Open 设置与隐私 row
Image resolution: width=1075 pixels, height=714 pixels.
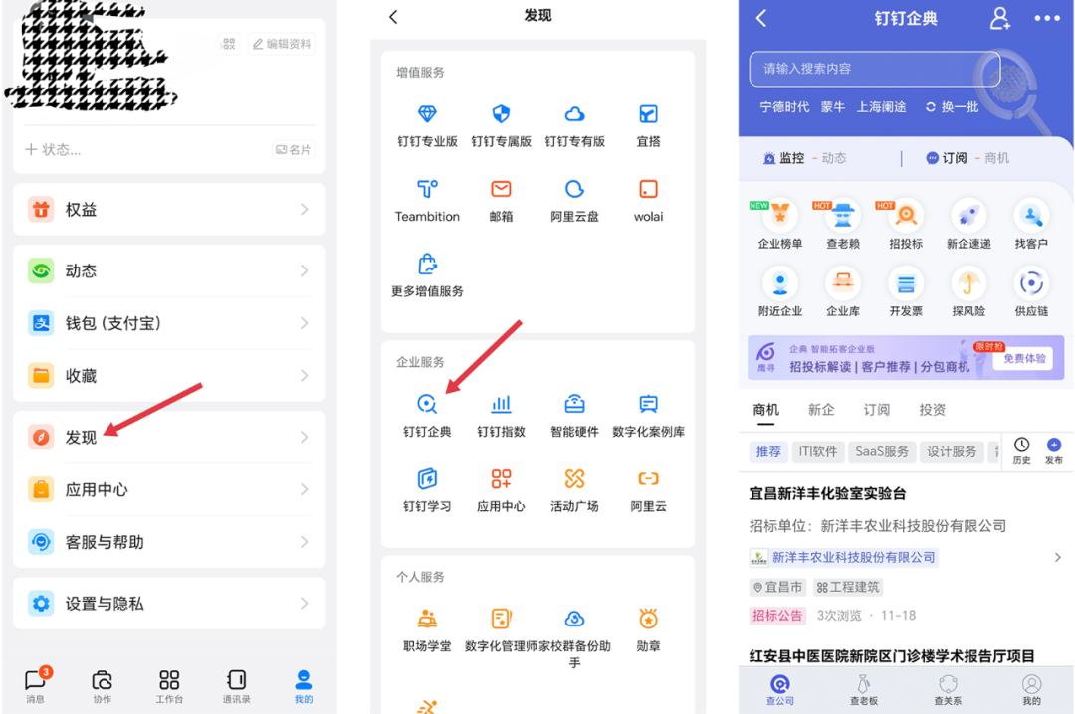coord(169,604)
